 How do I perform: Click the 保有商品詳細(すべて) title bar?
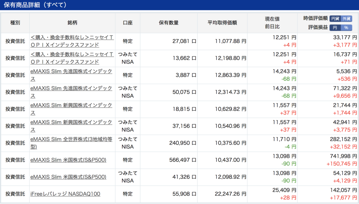pos(179,5)
